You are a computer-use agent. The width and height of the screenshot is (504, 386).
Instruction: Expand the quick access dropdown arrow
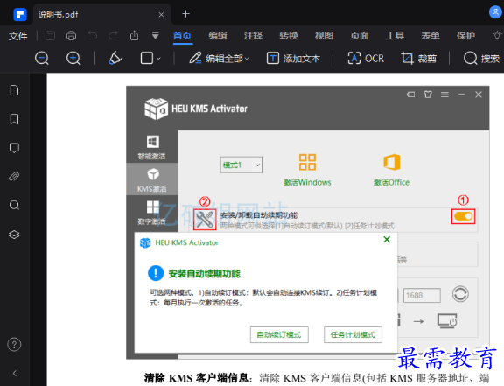pyautogui.click(x=156, y=36)
